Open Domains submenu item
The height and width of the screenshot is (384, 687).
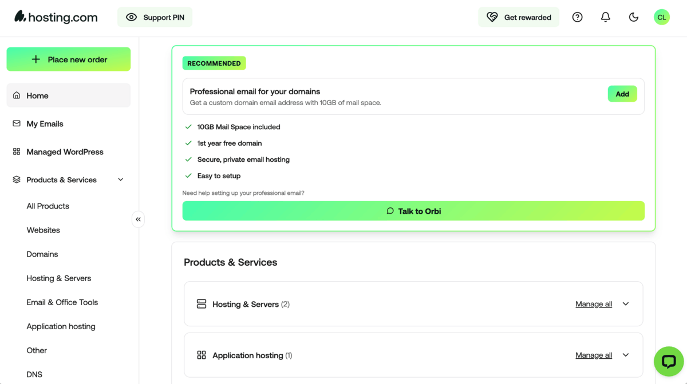(x=42, y=254)
